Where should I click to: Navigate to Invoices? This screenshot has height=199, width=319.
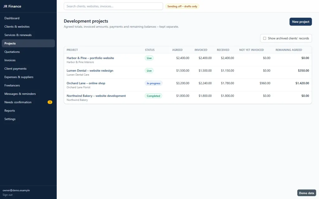(28, 60)
